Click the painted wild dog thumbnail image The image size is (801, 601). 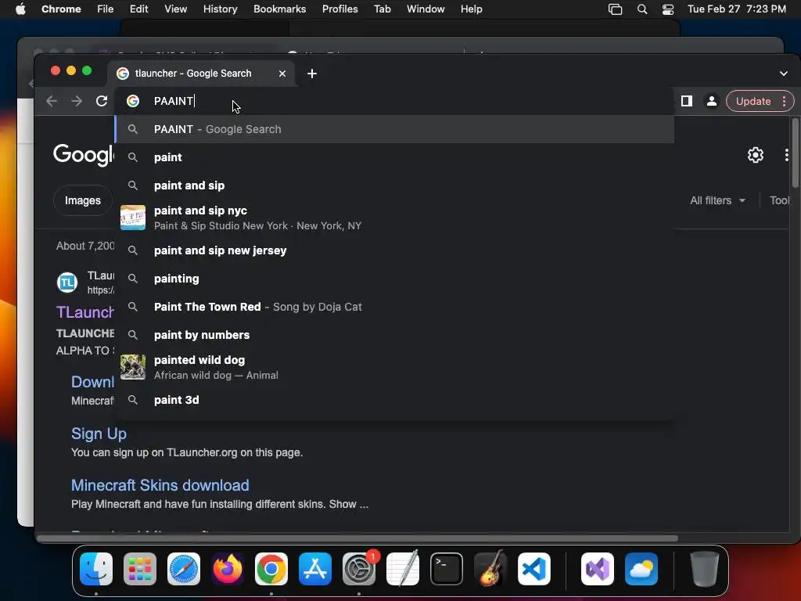tap(133, 367)
